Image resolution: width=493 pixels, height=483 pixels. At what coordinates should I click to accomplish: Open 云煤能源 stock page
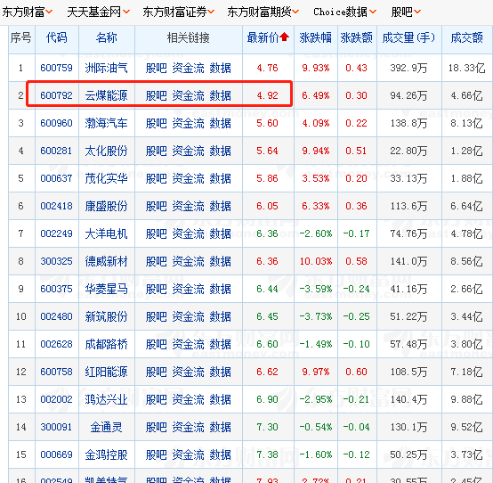(106, 95)
